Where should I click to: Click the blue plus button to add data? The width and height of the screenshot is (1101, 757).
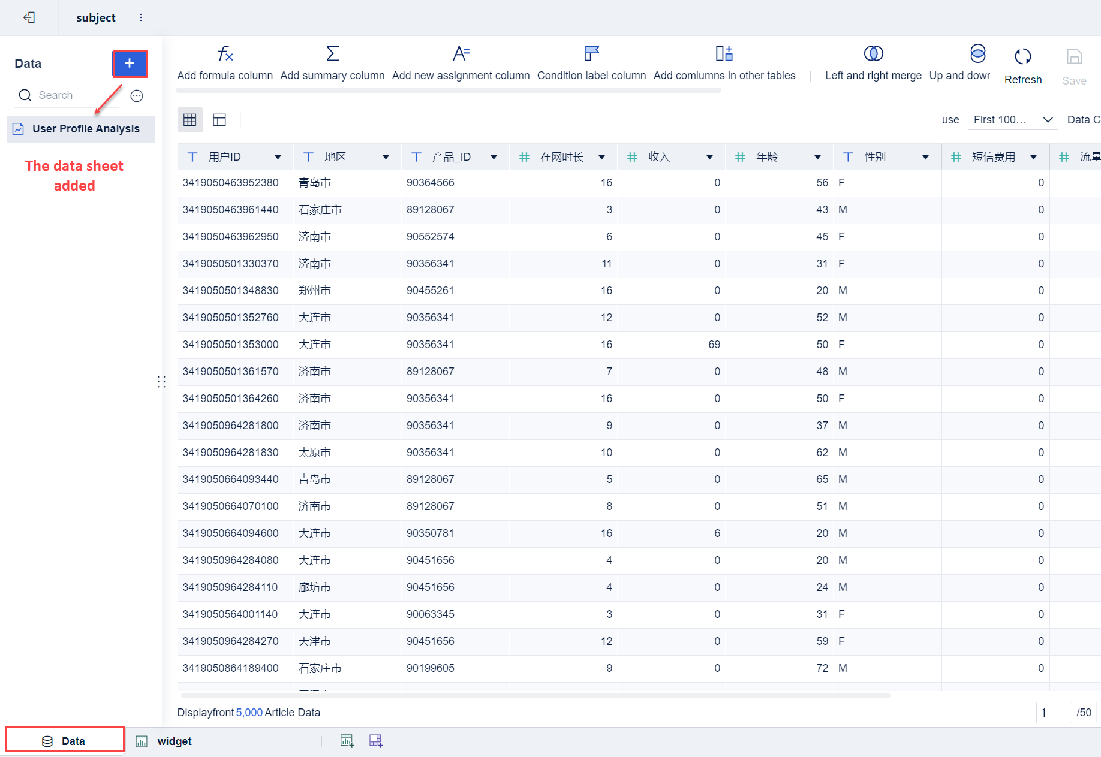129,64
